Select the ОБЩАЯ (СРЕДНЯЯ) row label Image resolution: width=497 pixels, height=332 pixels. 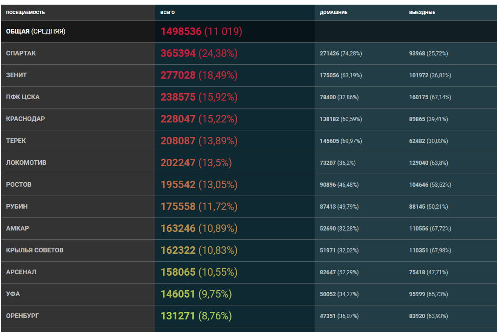[35, 31]
